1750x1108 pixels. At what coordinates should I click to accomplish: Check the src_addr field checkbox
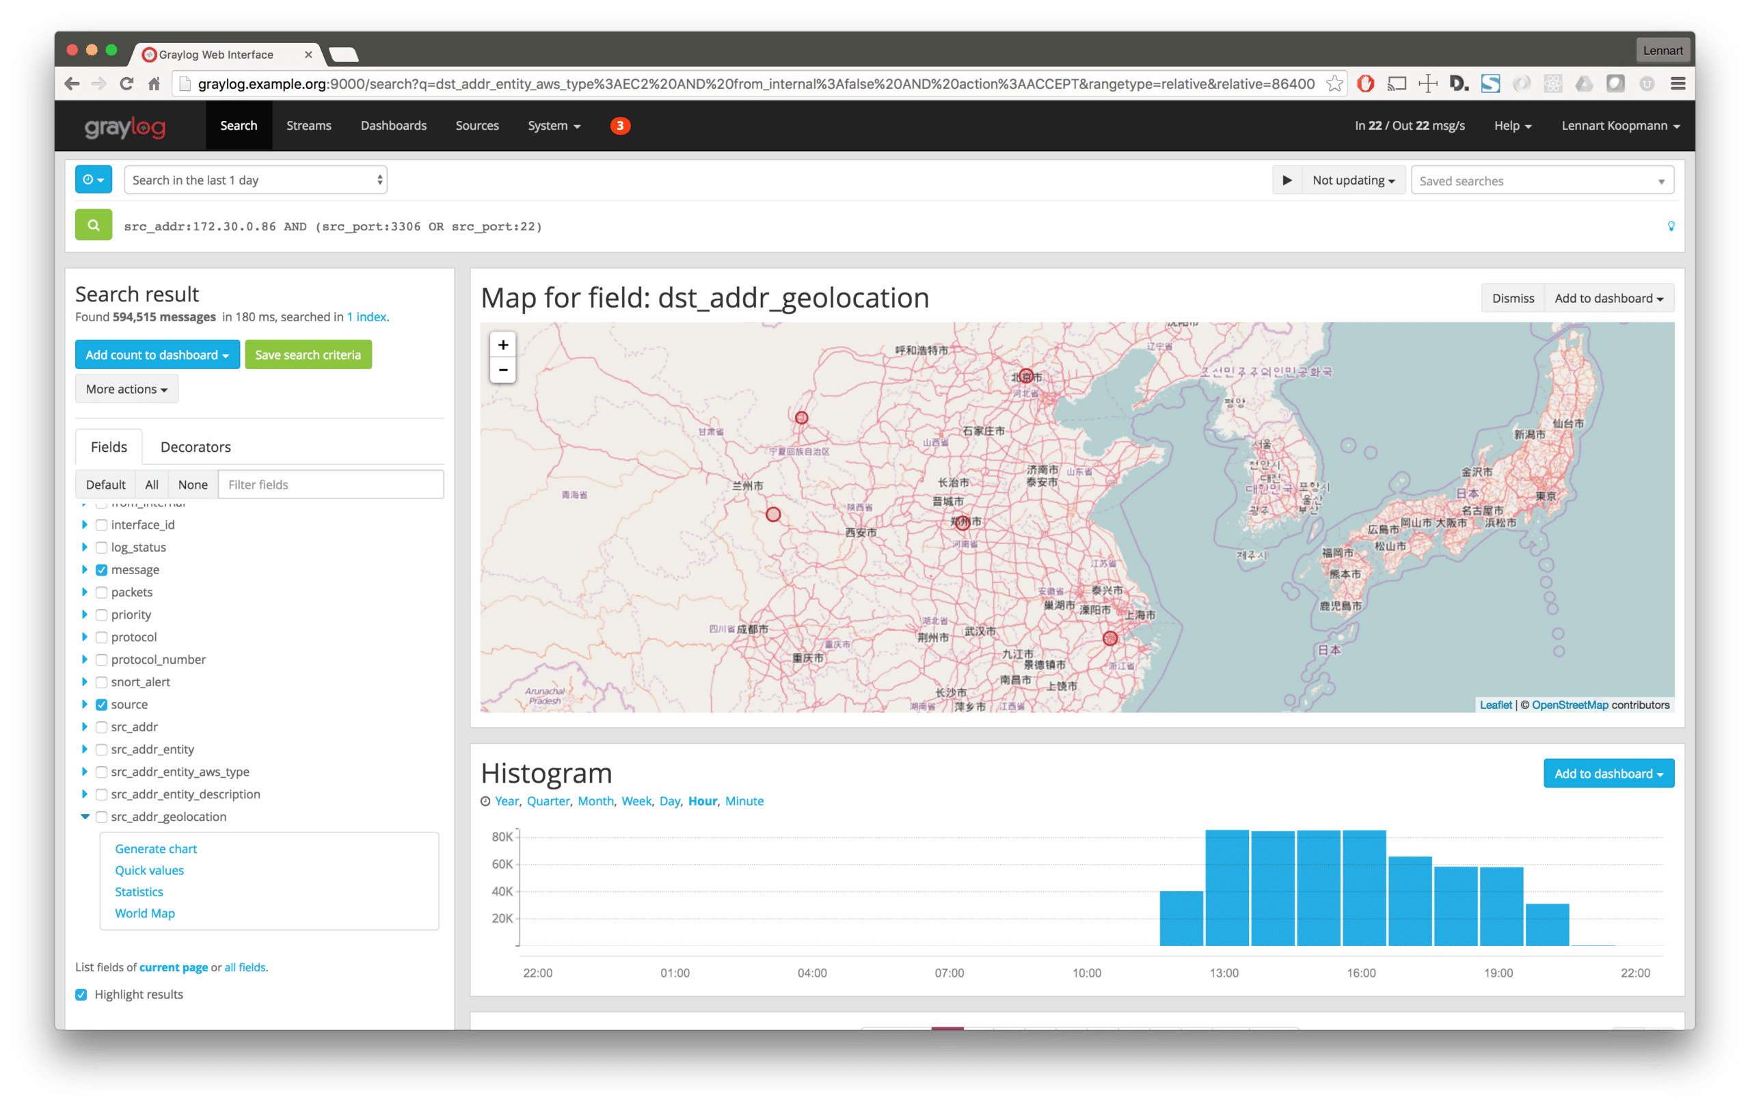102,727
